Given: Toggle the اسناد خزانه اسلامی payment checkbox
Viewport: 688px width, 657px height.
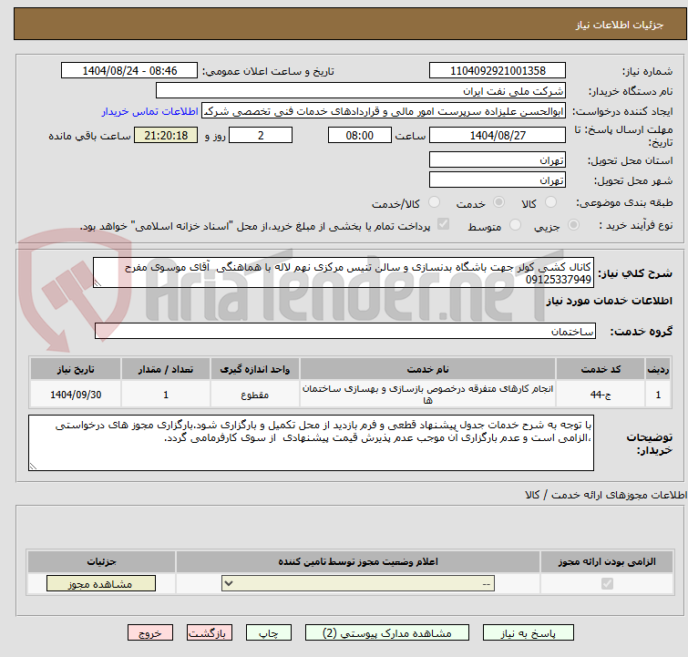Looking at the screenshot, I should pos(443,225).
